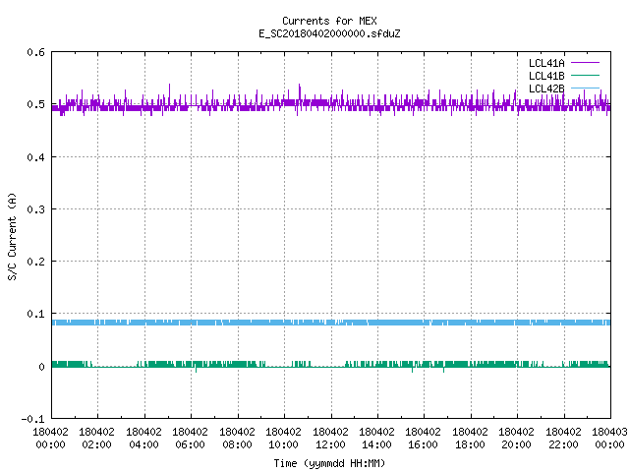Screen dimensions: 629x472
Task: Click the 0.5 y-axis tick label
Action: 35,104
